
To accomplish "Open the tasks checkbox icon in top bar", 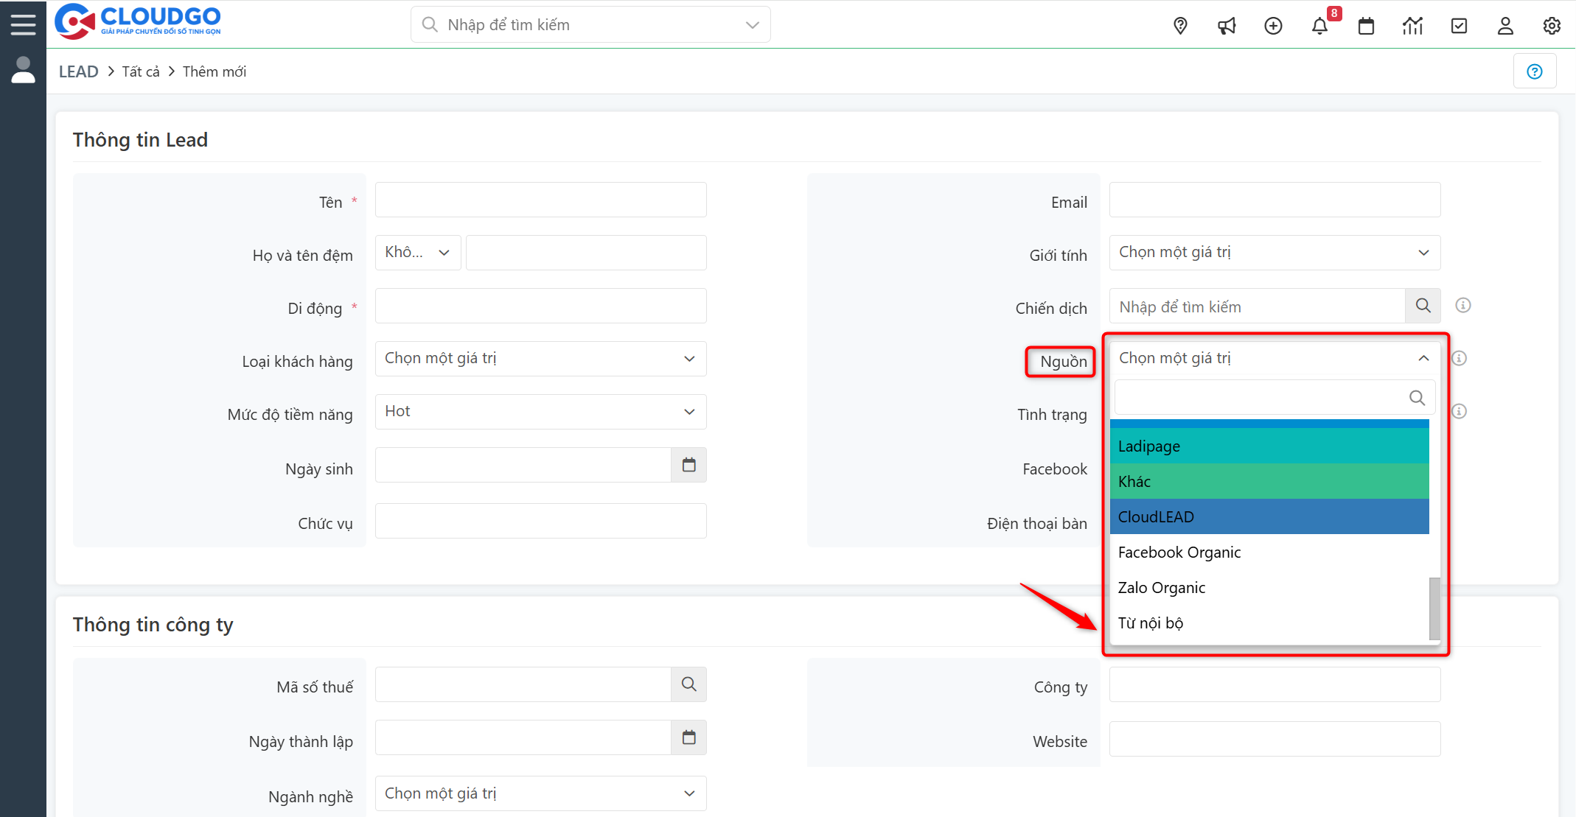I will pyautogui.click(x=1459, y=25).
